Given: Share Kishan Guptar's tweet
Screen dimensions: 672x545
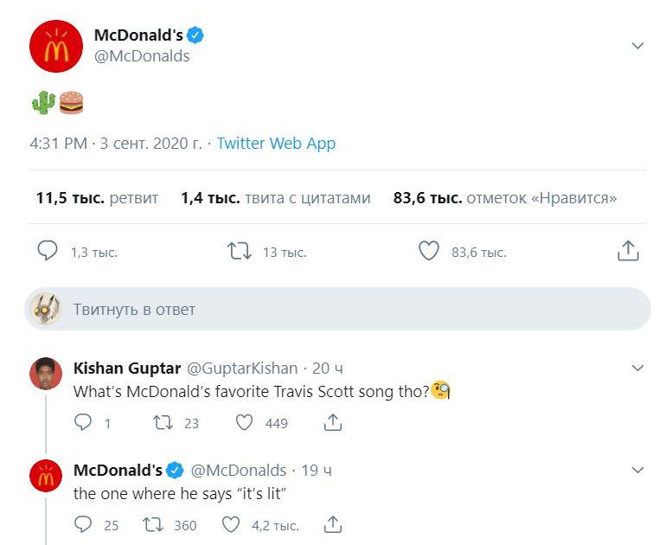Looking at the screenshot, I should tap(333, 423).
